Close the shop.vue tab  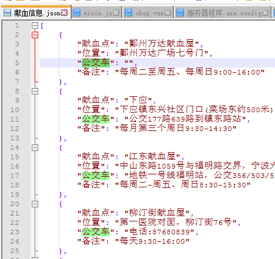[167, 13]
